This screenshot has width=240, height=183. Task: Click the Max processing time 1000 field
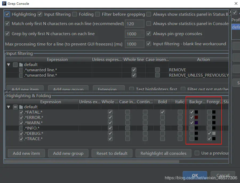pyautogui.click(x=135, y=44)
